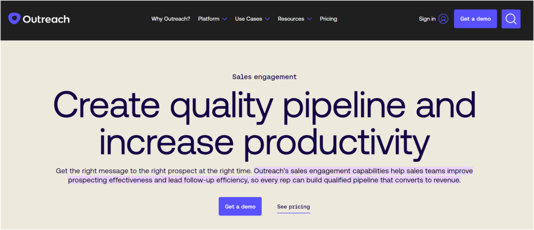Expand the Platform dropdown chevron
Image resolution: width=534 pixels, height=230 pixels.
point(224,19)
